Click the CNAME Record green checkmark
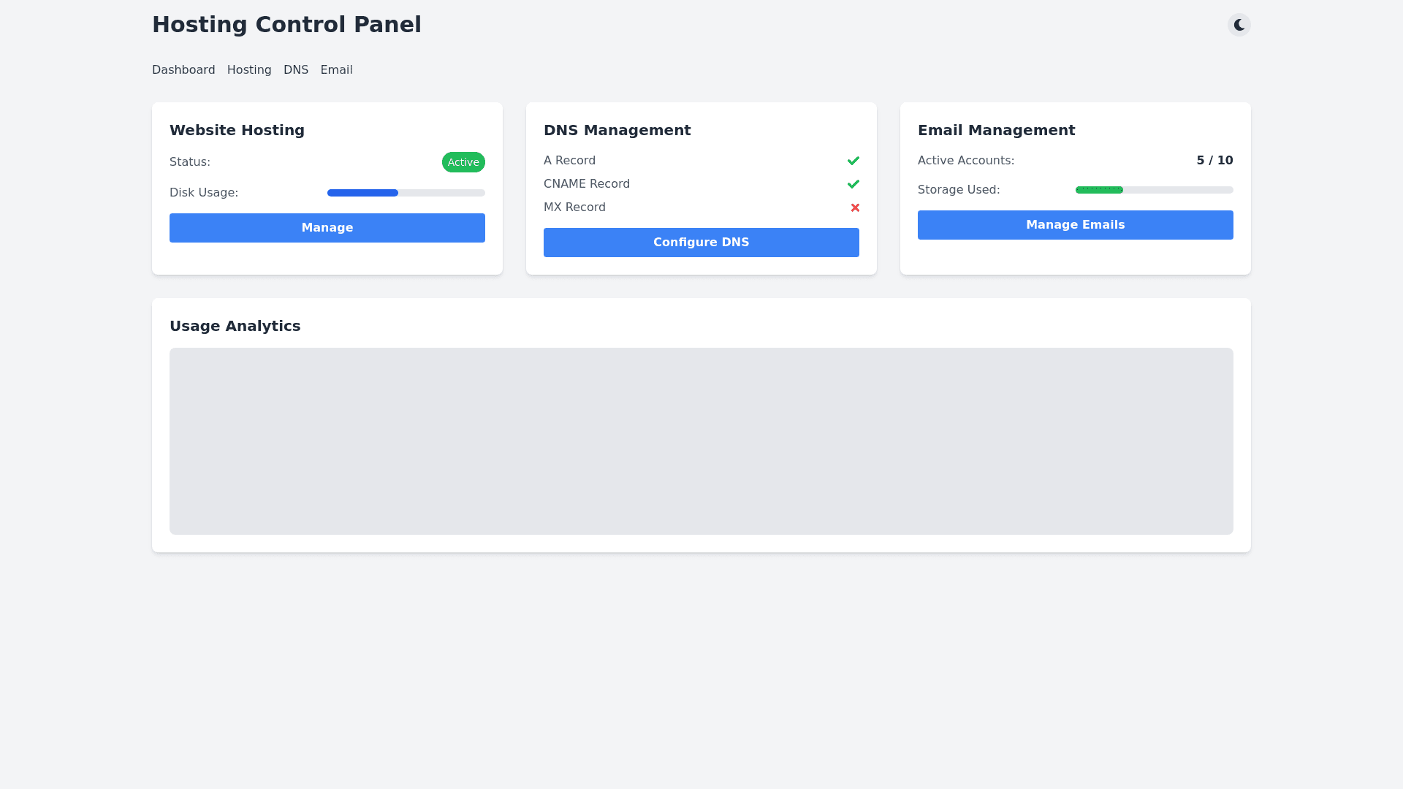Screen dimensions: 1403x789 (x=853, y=184)
